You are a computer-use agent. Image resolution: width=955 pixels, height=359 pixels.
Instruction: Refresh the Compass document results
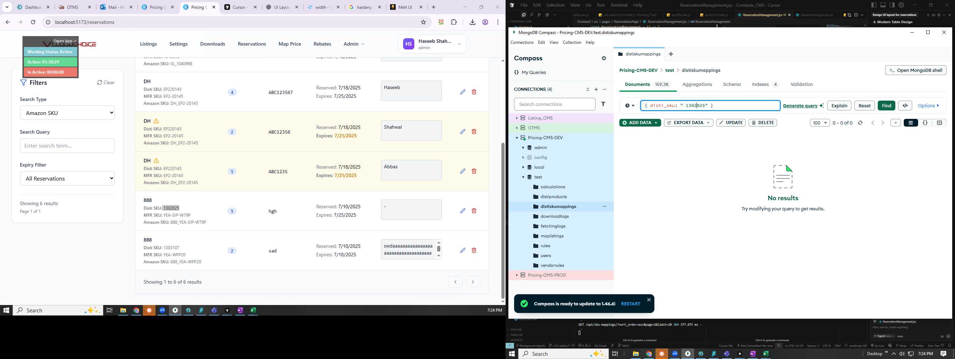[x=861, y=123]
